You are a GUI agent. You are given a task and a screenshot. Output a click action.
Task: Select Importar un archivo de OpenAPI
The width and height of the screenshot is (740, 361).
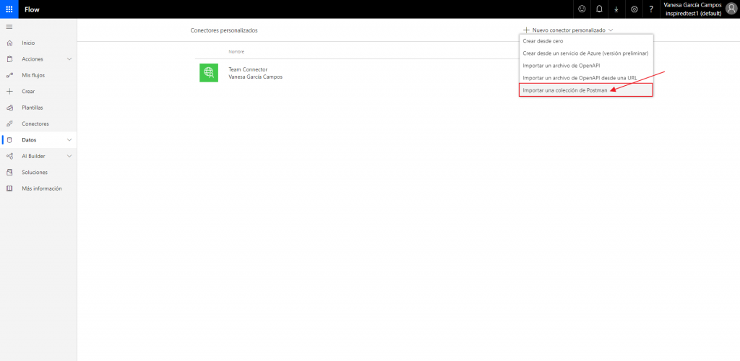click(562, 66)
